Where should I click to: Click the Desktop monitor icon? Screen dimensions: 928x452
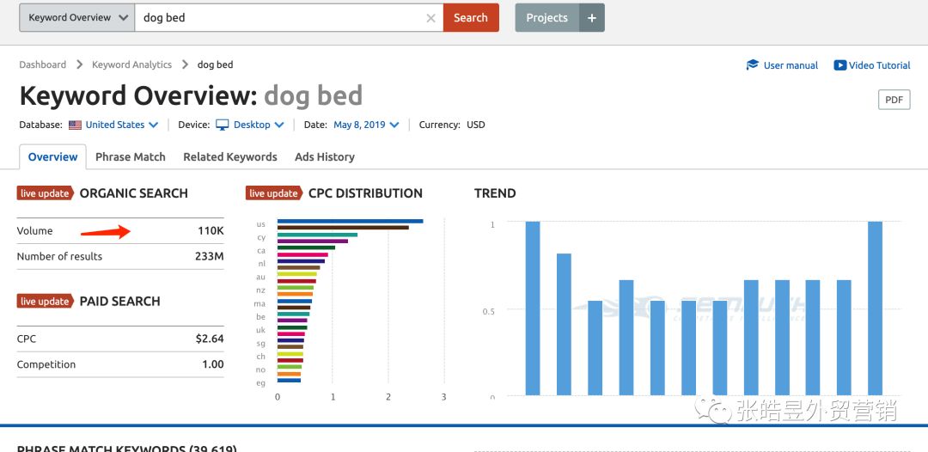pyautogui.click(x=223, y=125)
